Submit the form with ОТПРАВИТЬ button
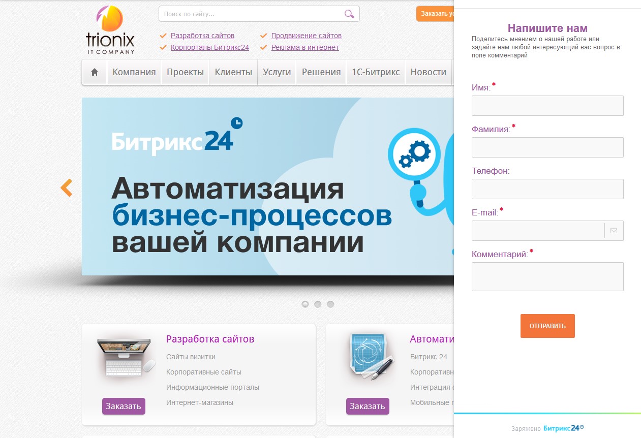Image resolution: width=641 pixels, height=438 pixels. click(547, 326)
